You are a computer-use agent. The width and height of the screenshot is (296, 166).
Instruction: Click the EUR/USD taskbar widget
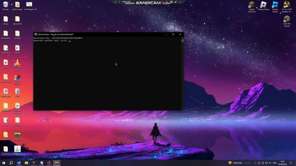pyautogui.click(x=240, y=163)
